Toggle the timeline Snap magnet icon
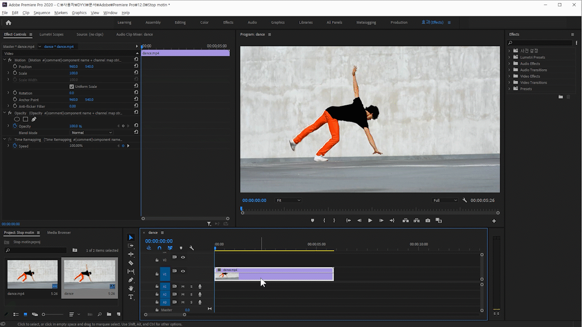582x327 pixels. pos(159,248)
